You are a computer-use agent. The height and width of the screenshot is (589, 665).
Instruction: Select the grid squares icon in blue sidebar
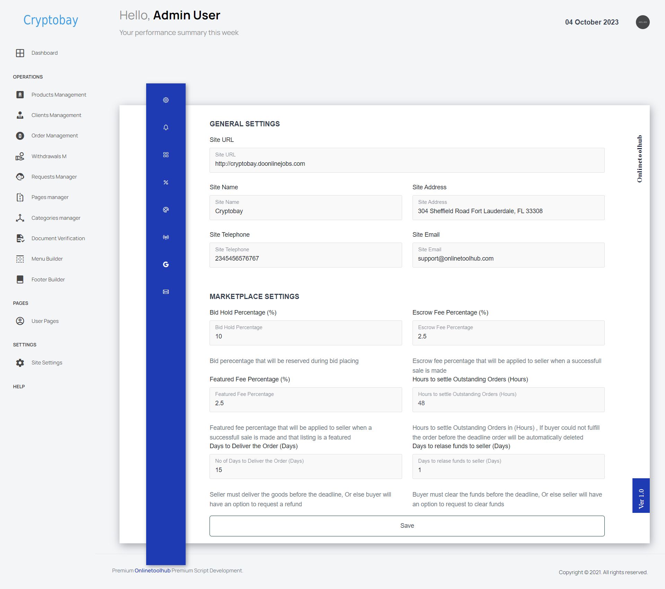click(x=166, y=155)
